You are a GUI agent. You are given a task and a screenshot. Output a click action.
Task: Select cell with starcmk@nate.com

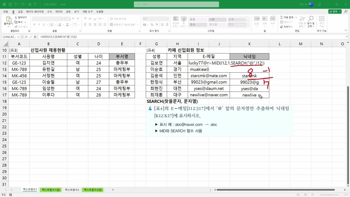tap(209, 76)
